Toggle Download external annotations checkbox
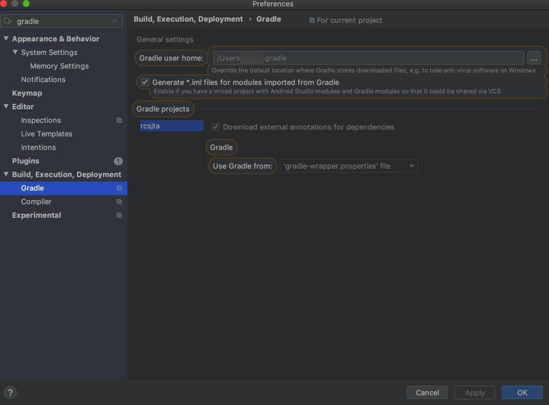Viewport: 549px width, 405px height. (x=216, y=127)
